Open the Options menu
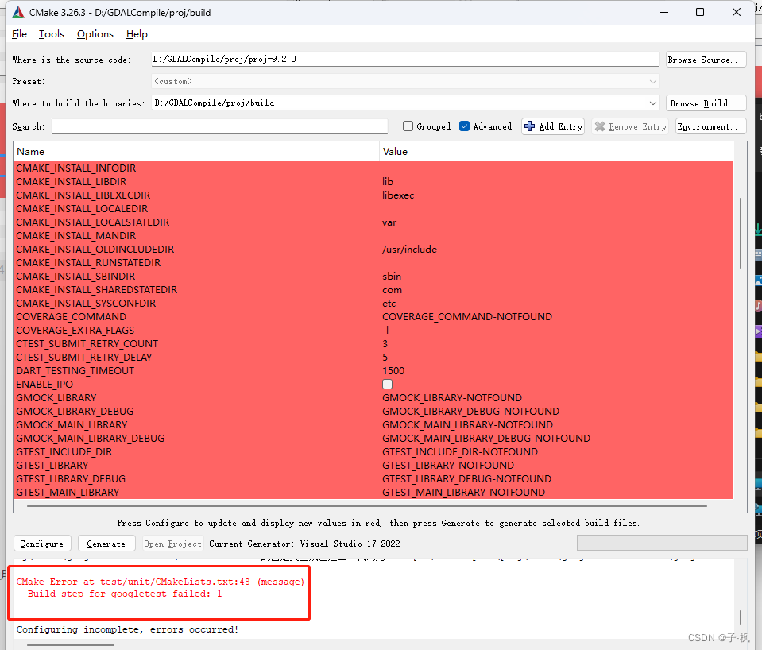762x650 pixels. coord(95,33)
